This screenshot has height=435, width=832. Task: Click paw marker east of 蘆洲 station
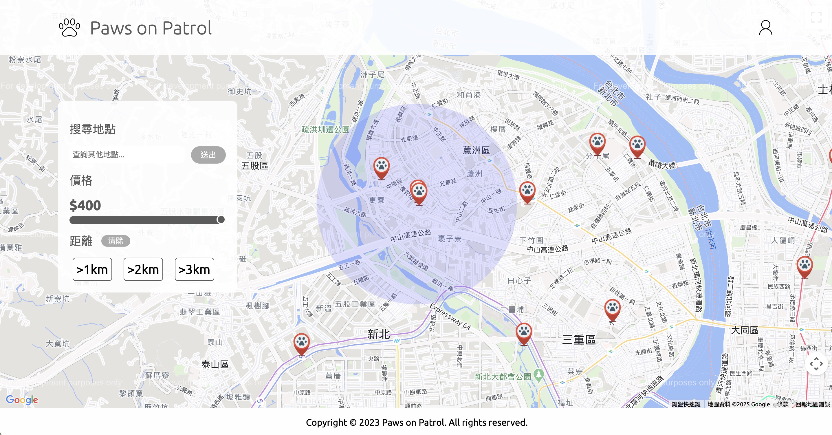[x=527, y=191]
